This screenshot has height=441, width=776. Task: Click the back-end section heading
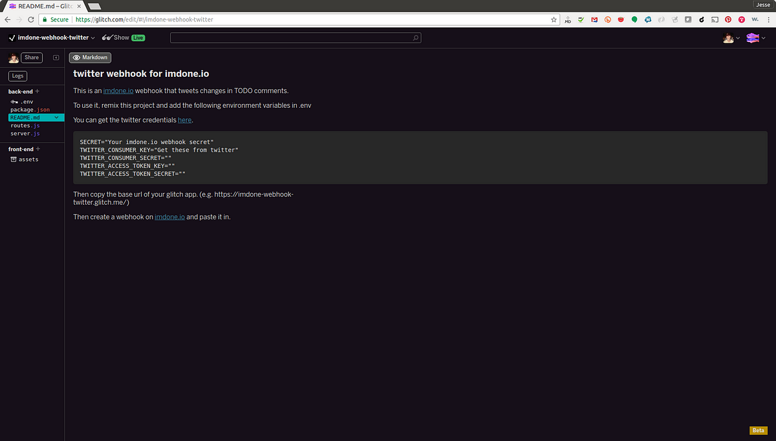[x=21, y=92]
